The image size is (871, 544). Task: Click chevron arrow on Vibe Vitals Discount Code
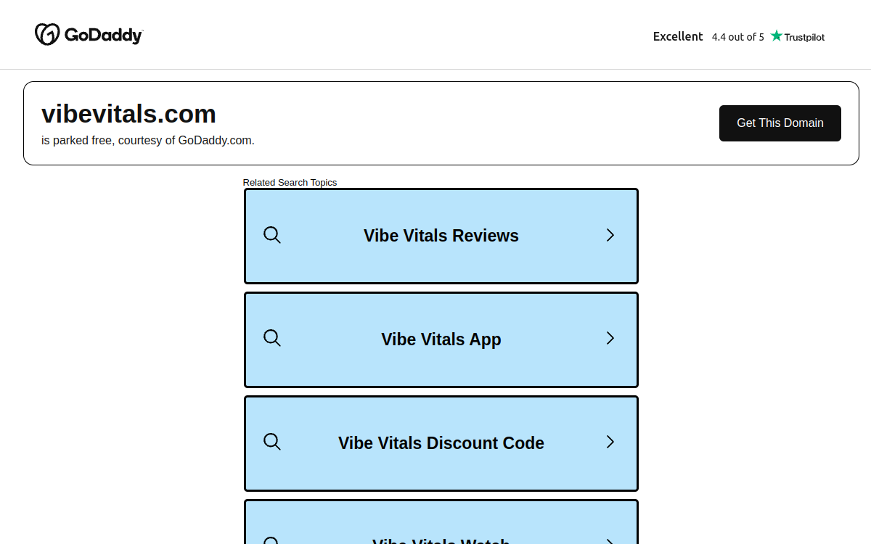(610, 442)
